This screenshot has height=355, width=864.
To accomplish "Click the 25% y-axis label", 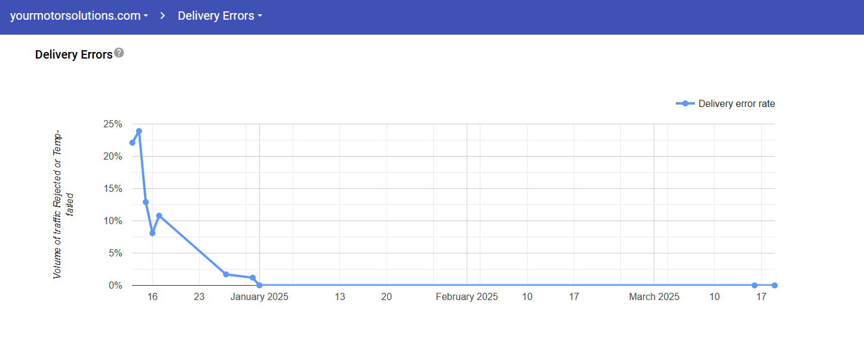I will (112, 124).
